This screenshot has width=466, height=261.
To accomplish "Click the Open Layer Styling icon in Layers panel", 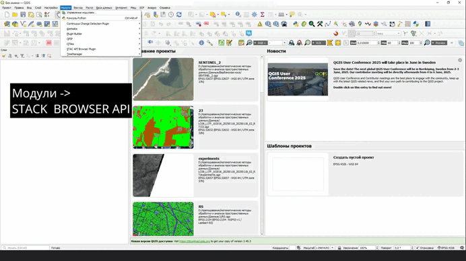I will (x=4, y=56).
